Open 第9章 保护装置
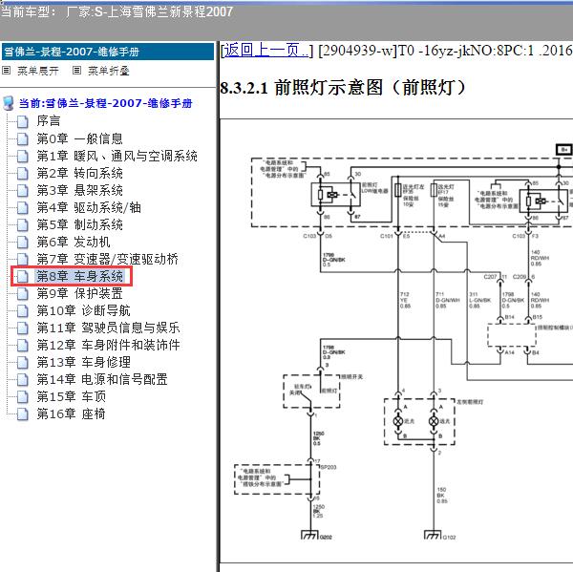 point(79,293)
